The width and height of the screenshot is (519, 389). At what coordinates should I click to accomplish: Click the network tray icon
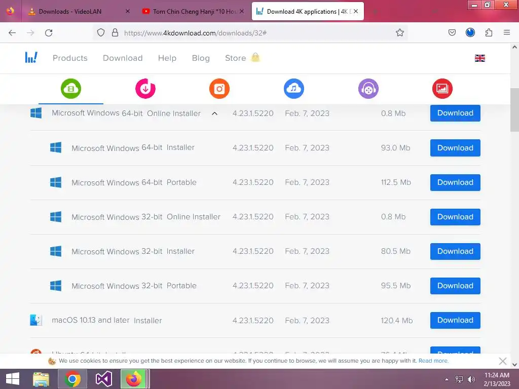[459, 379]
